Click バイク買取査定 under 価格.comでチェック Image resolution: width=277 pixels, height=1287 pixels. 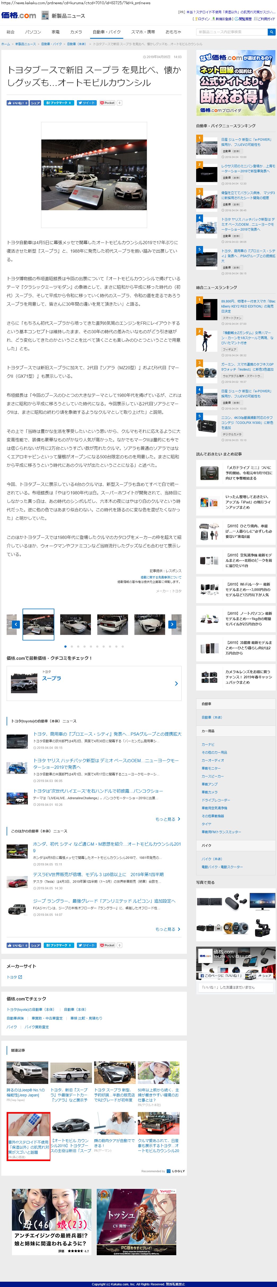[x=37, y=1027]
